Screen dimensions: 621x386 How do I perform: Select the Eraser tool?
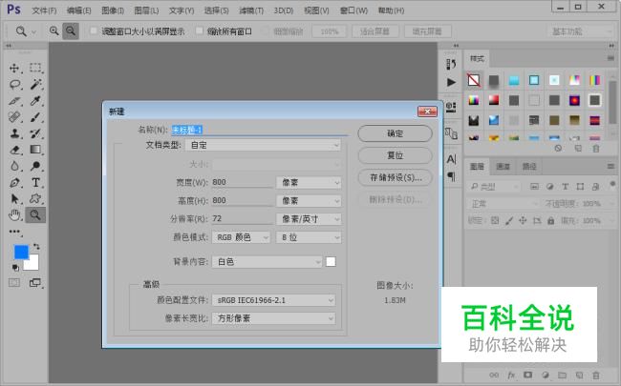[14, 150]
